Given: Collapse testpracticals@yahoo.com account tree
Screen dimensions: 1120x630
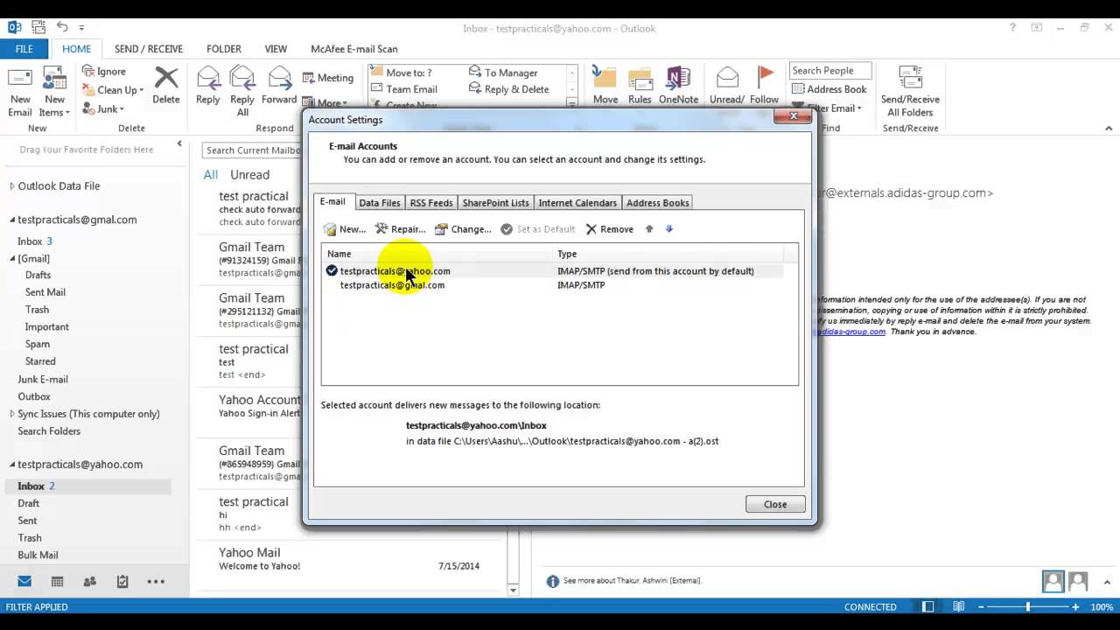Looking at the screenshot, I should 12,465.
